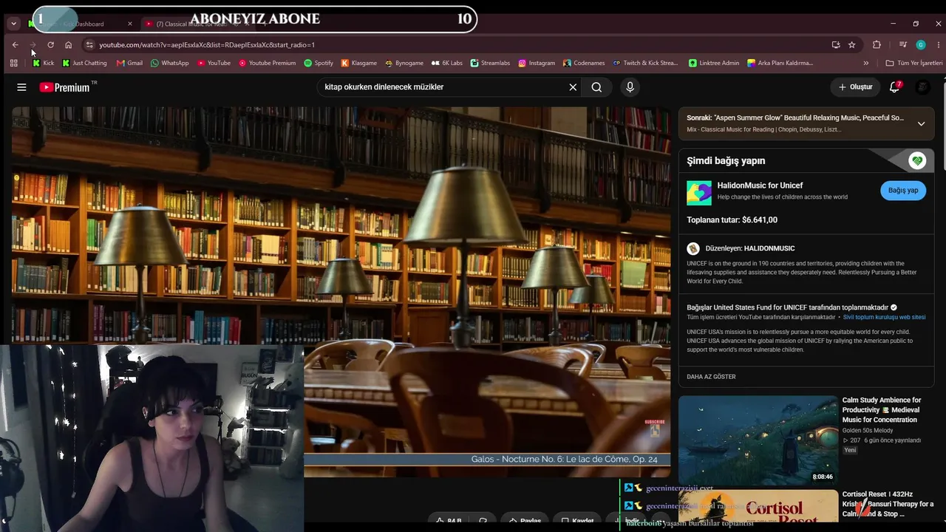
Task: Open the YouTube guide hamburger menu
Action: coord(21,87)
